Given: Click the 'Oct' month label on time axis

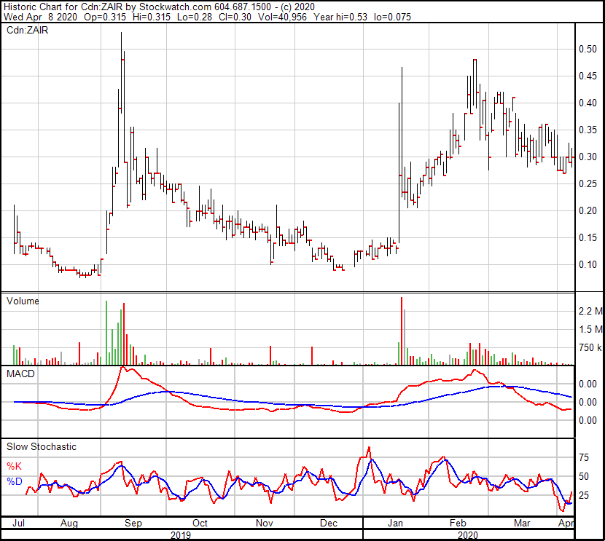Looking at the screenshot, I should tap(200, 524).
